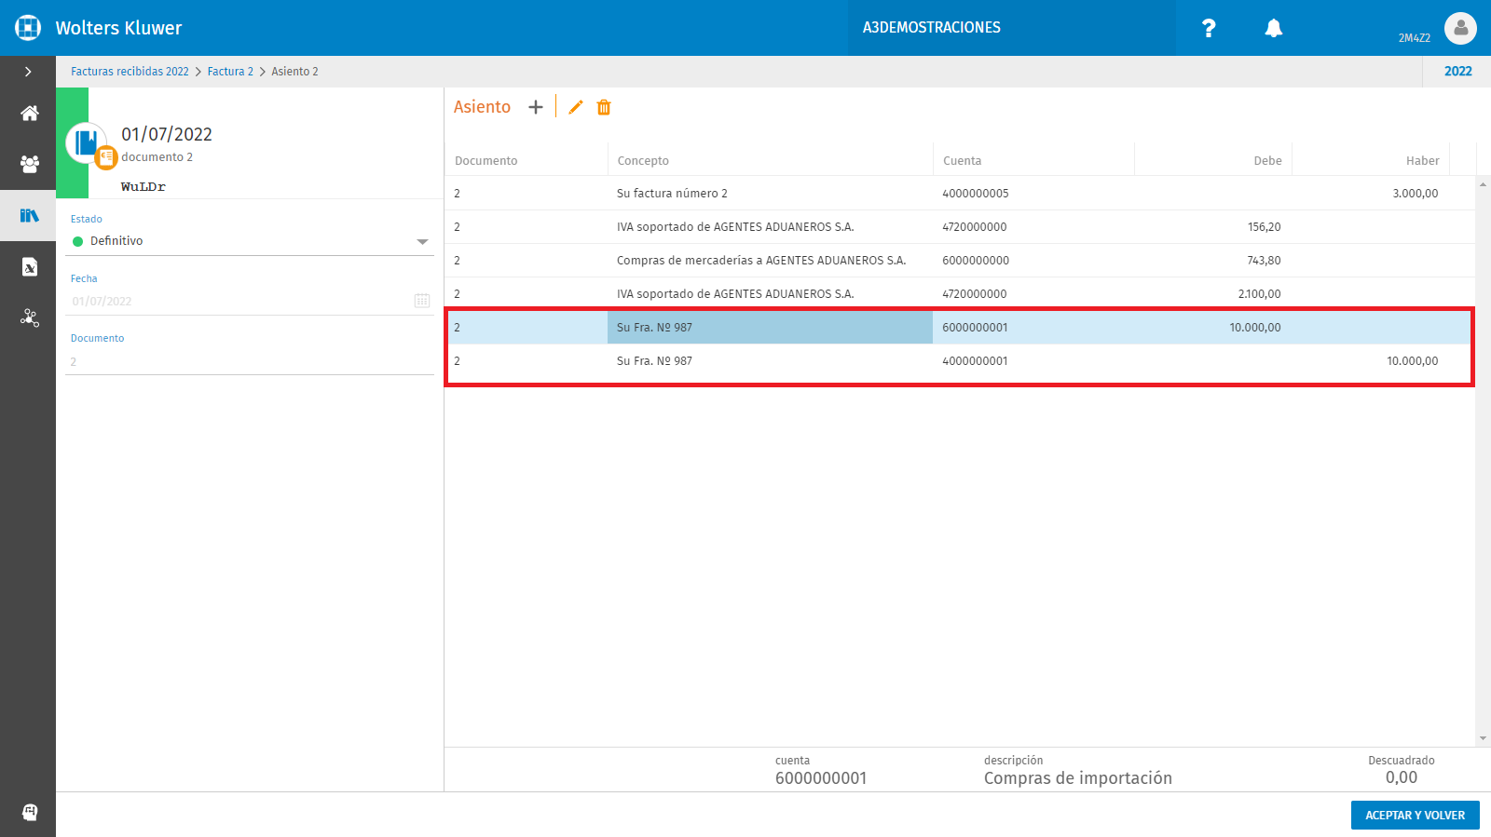This screenshot has width=1491, height=837.
Task: Open the Estado Definitivo dropdown
Action: [x=250, y=241]
